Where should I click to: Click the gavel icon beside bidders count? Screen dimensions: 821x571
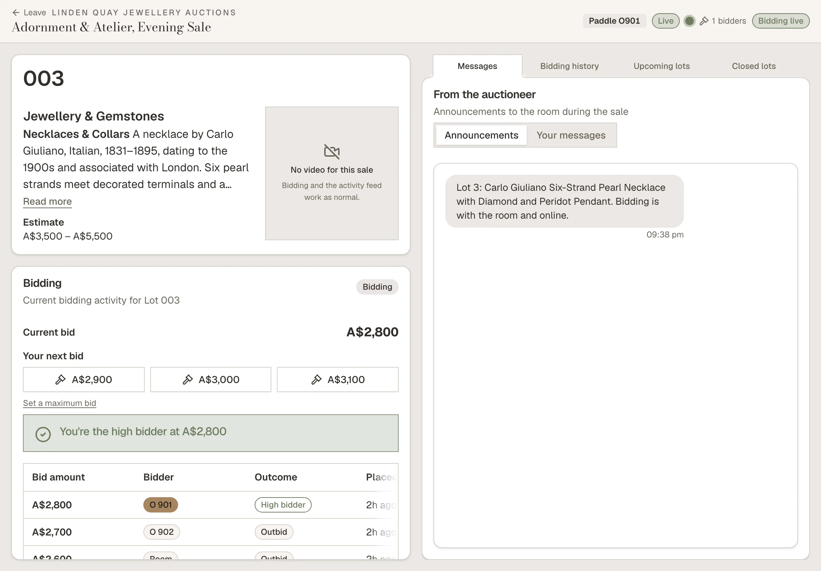tap(704, 21)
